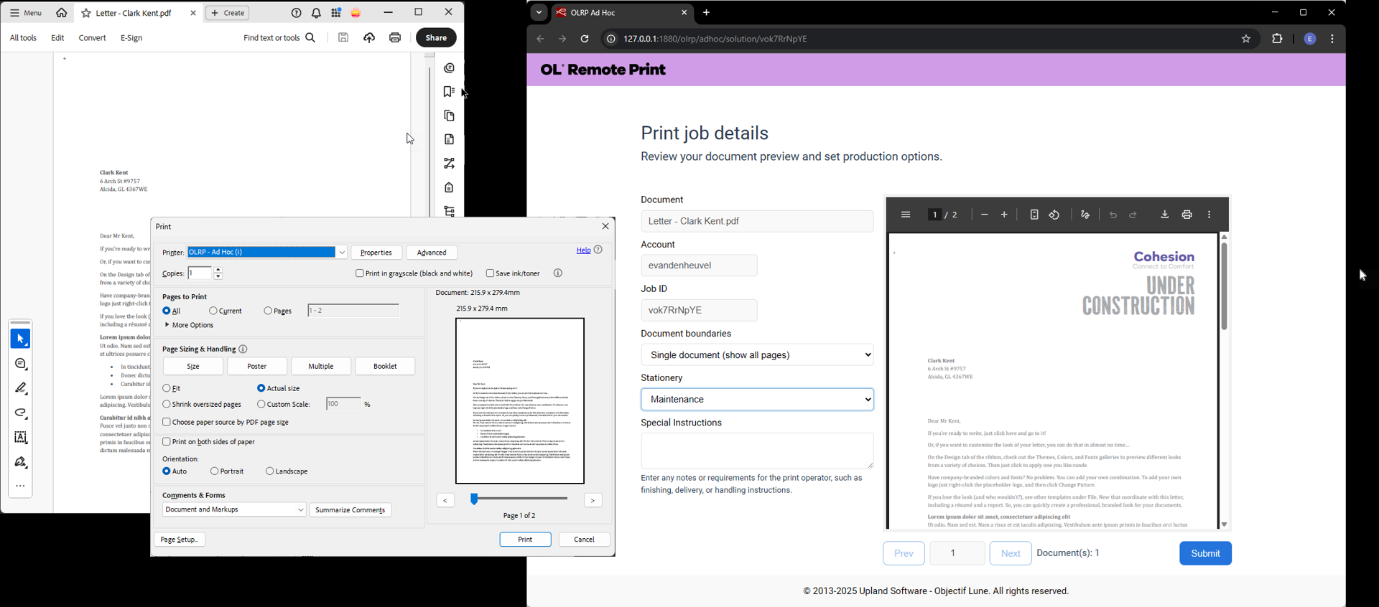The image size is (1379, 607).
Task: Open the Printer dropdown list
Action: click(x=342, y=253)
